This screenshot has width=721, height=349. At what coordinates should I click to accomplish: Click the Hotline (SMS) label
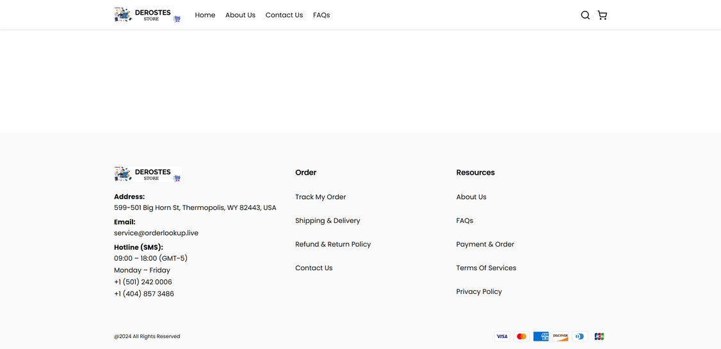point(138,247)
